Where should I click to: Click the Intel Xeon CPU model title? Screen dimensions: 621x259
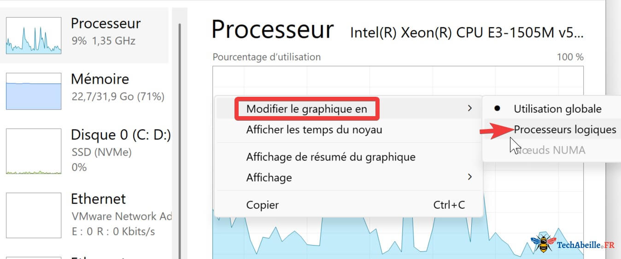tap(467, 33)
